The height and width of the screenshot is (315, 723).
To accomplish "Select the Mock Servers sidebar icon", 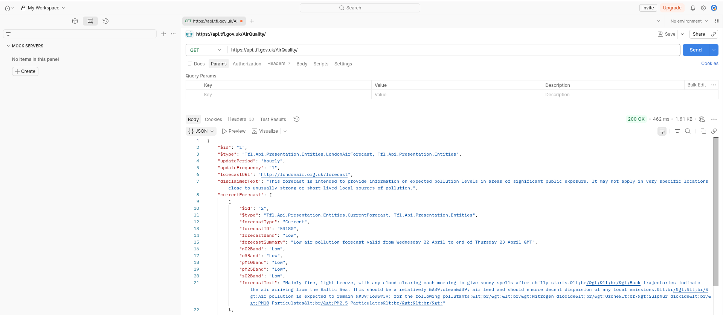I will pos(90,21).
